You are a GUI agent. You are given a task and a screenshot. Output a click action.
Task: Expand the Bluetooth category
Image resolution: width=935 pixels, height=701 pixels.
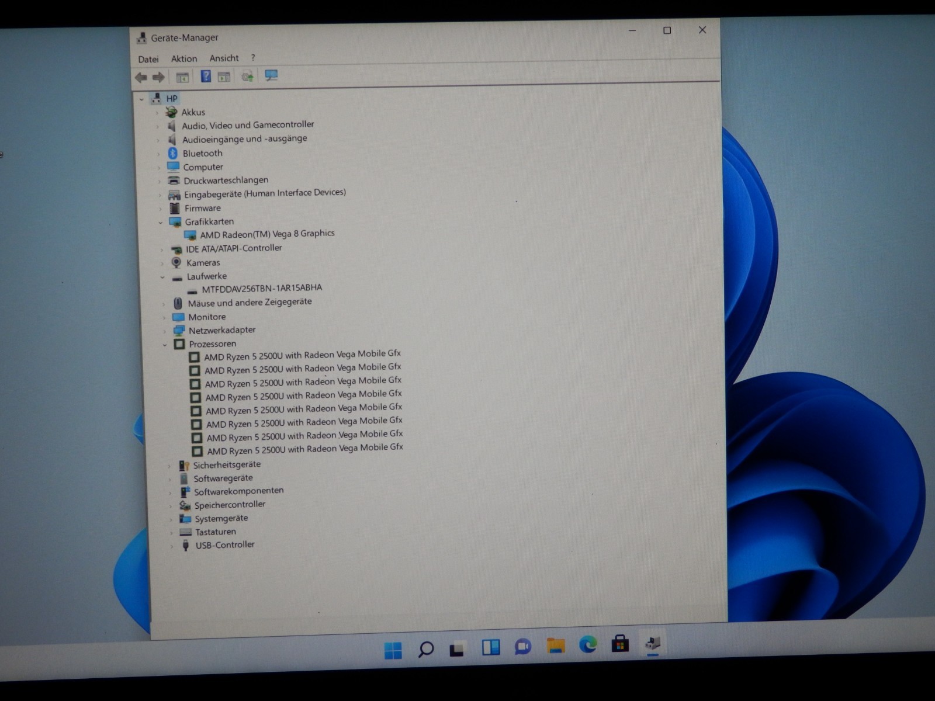158,154
